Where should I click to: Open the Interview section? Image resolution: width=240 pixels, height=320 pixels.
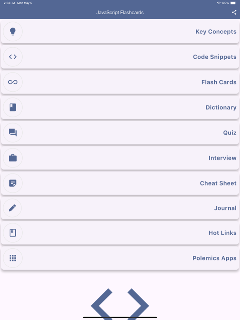[x=120, y=158]
